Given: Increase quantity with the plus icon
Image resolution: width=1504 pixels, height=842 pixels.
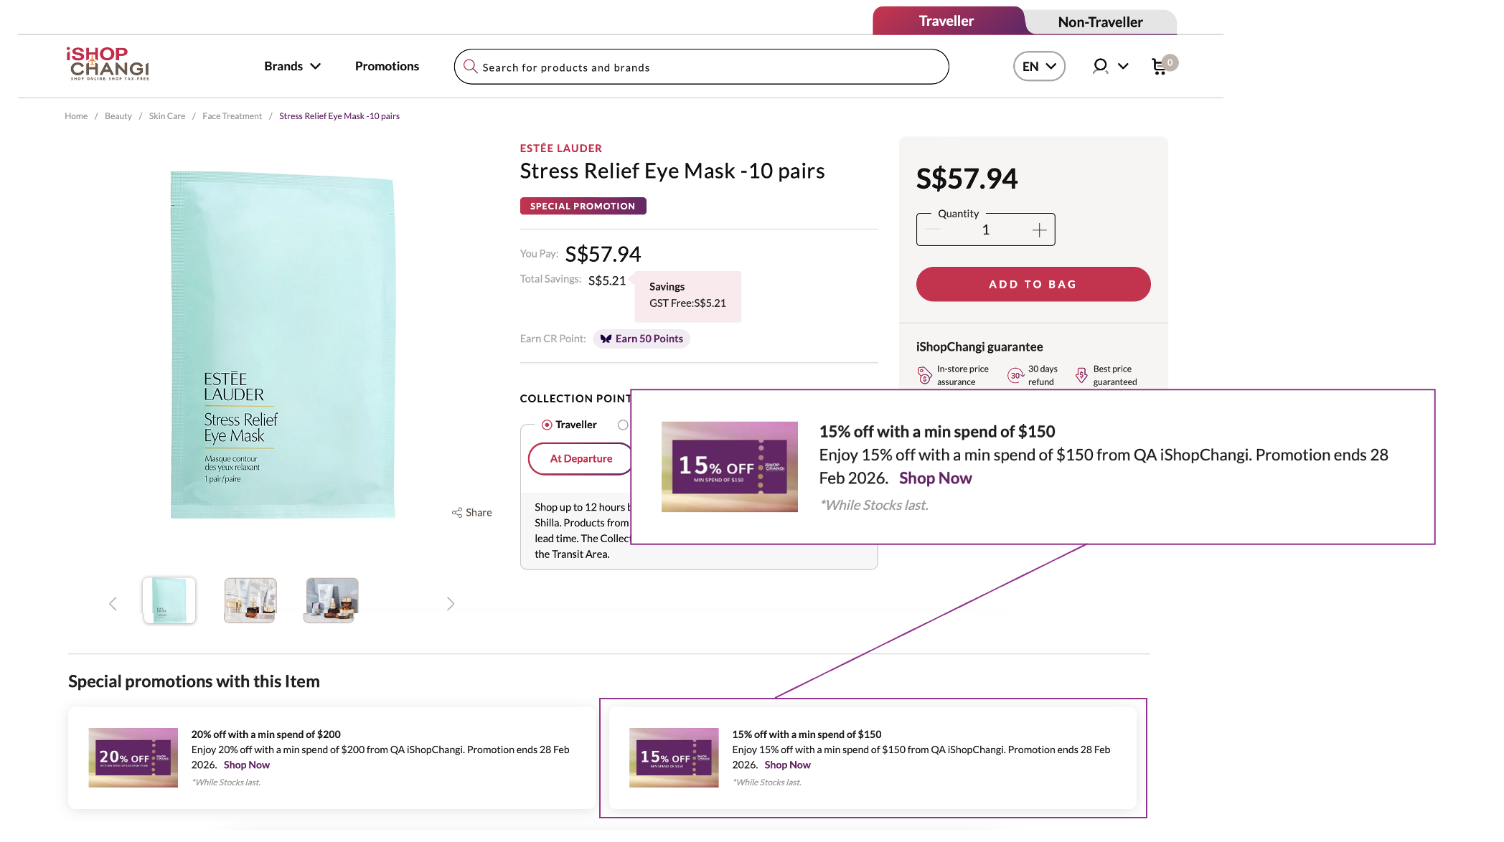Looking at the screenshot, I should pyautogui.click(x=1039, y=230).
